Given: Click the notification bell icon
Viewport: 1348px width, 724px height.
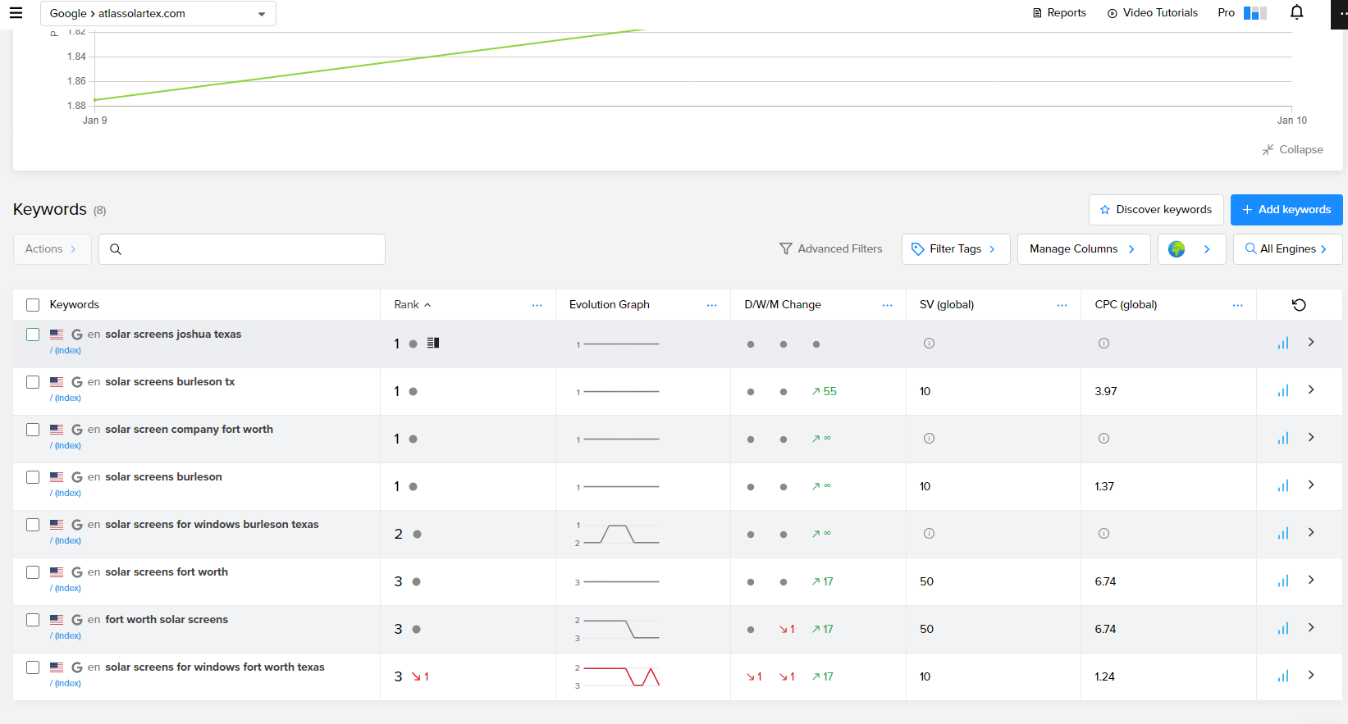Looking at the screenshot, I should click(x=1296, y=12).
